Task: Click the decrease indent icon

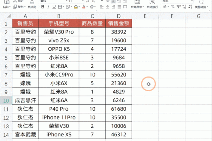Action: (x=119, y=1)
